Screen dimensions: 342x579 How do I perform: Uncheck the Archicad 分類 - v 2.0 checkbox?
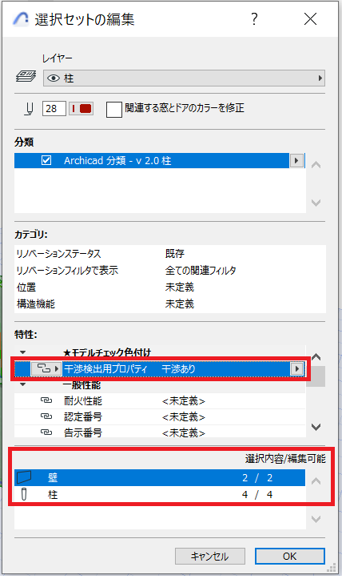46,161
